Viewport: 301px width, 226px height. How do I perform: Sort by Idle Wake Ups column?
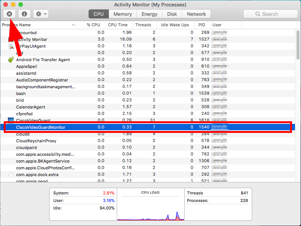(x=175, y=25)
